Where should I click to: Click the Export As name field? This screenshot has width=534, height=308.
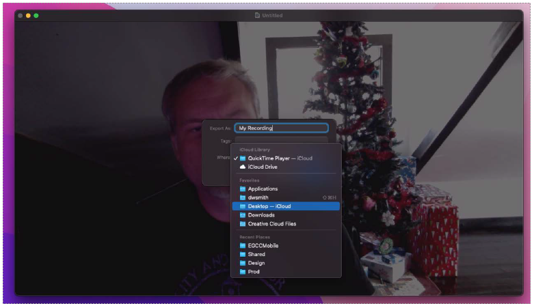(x=281, y=128)
